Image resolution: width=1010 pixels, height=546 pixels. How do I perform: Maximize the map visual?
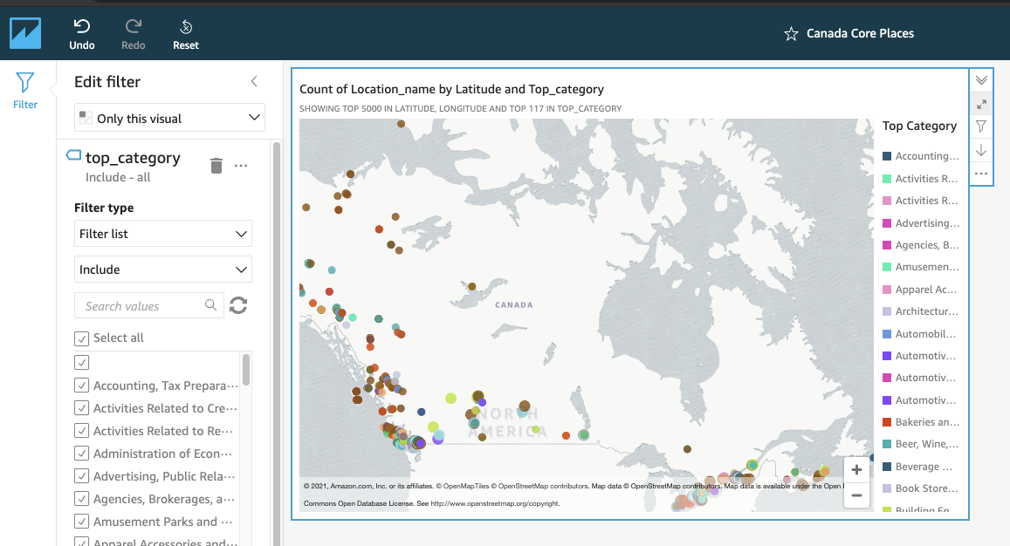tap(981, 105)
